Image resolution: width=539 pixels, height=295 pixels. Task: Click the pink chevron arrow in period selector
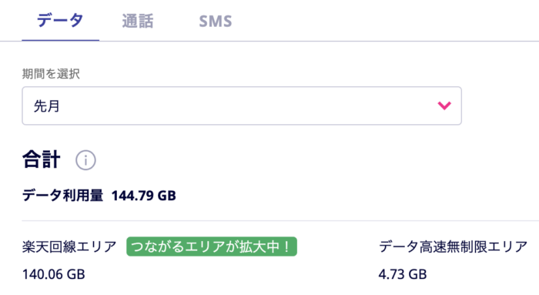[444, 106]
